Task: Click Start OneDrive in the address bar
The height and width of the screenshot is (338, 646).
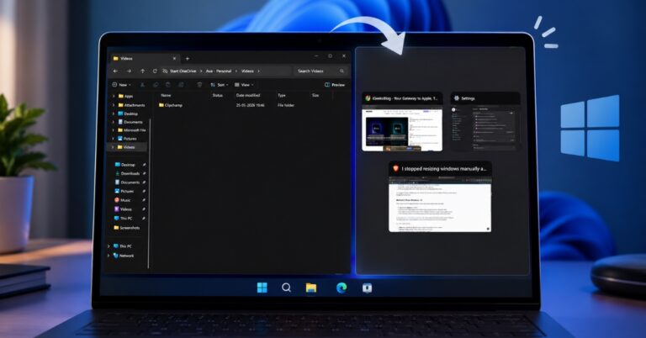Action: coord(183,71)
